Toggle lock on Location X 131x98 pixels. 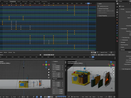tap(62, 66)
